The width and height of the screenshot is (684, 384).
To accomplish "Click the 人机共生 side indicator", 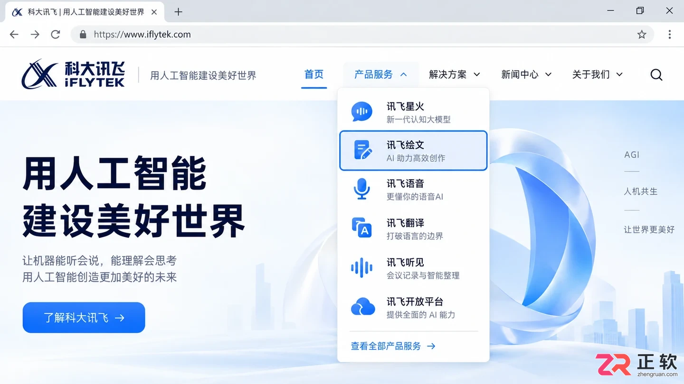I will coord(641,192).
